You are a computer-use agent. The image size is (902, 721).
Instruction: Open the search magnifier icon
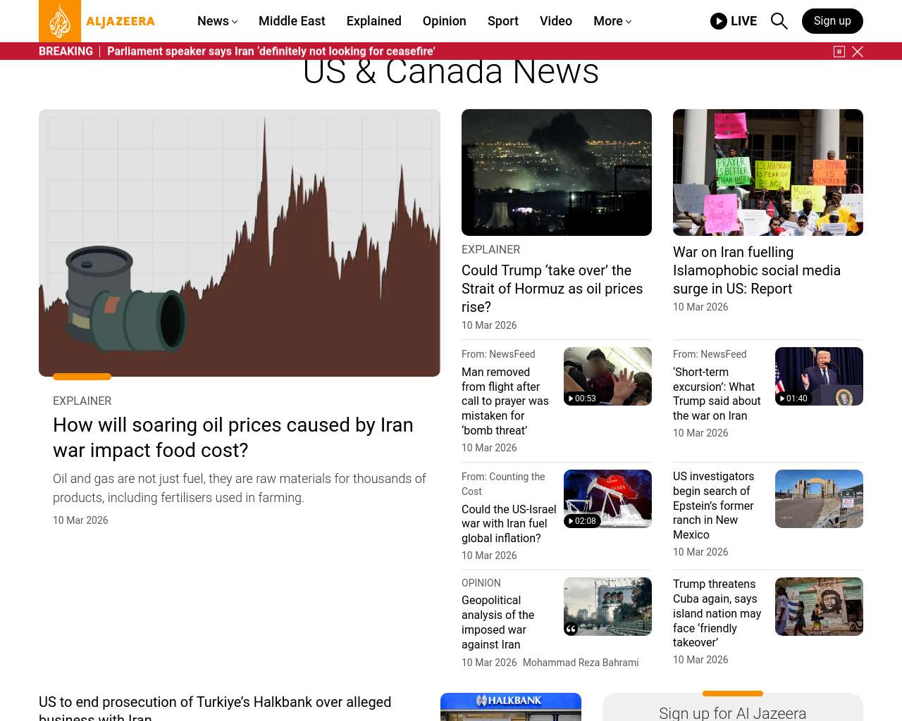tap(779, 21)
